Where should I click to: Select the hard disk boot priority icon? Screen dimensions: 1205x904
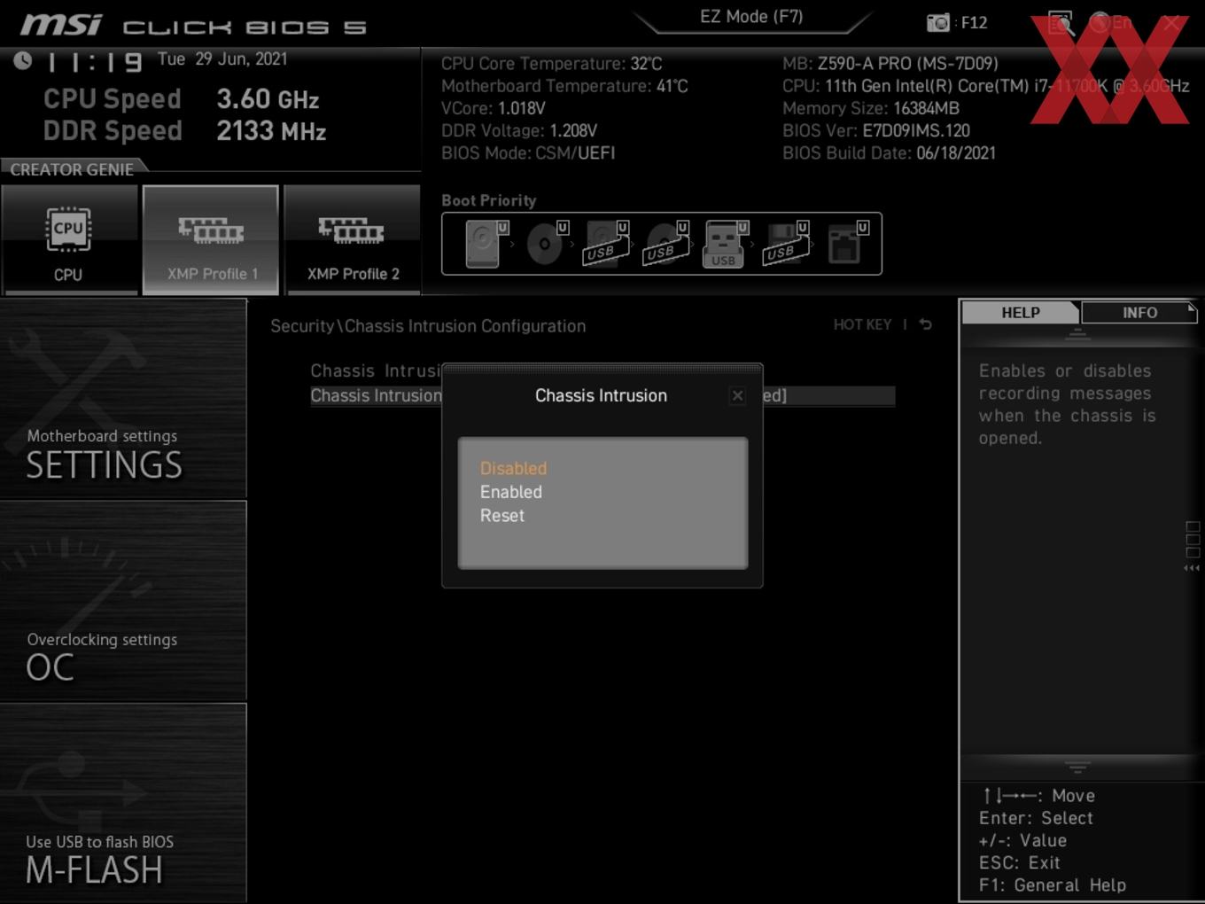click(x=485, y=244)
